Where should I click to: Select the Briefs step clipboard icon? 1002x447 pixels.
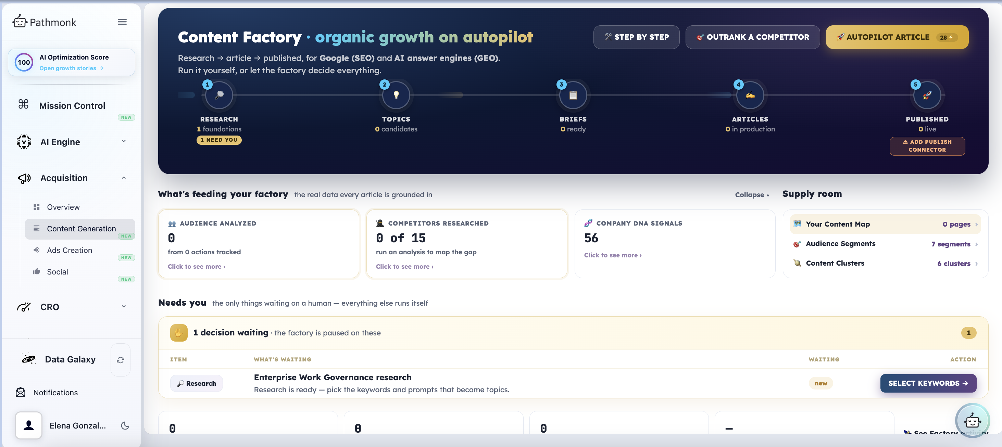[573, 95]
